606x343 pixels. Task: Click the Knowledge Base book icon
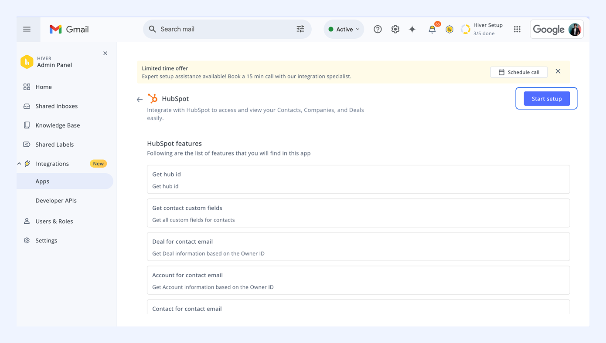(x=27, y=125)
